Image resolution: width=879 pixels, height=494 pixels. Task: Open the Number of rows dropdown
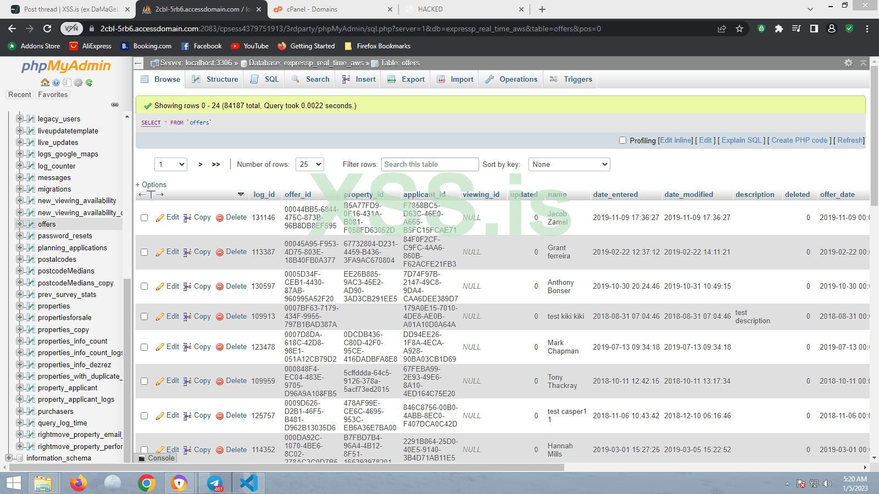tap(310, 164)
